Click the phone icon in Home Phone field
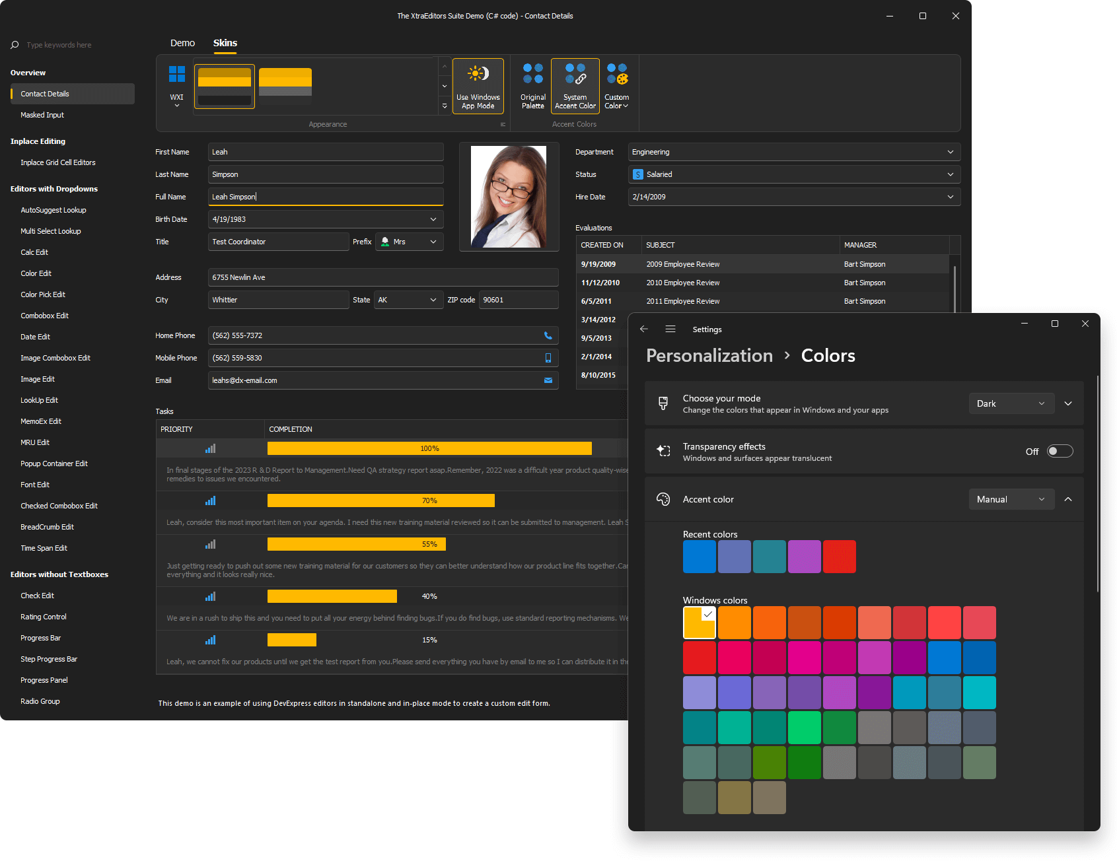 [548, 335]
